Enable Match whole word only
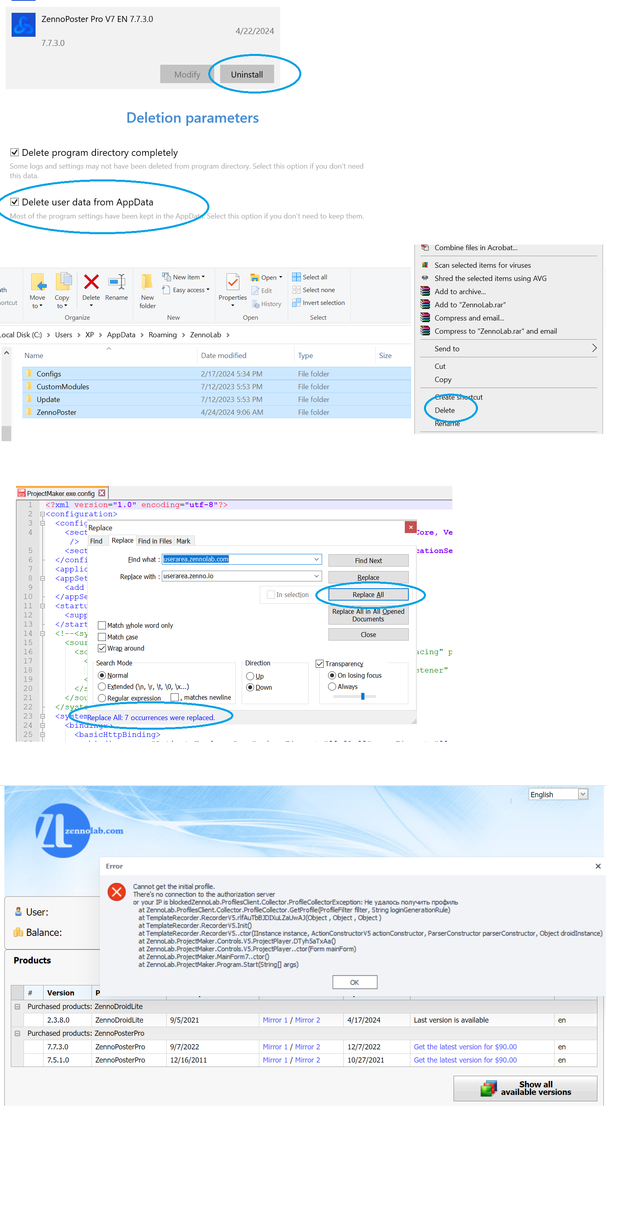 tap(102, 625)
